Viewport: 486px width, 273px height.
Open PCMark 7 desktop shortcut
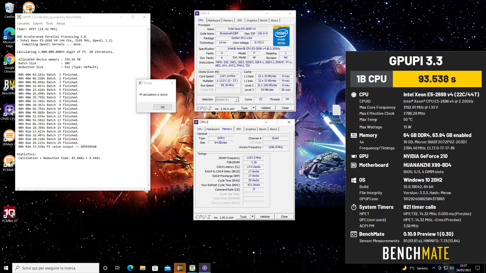coord(9,163)
